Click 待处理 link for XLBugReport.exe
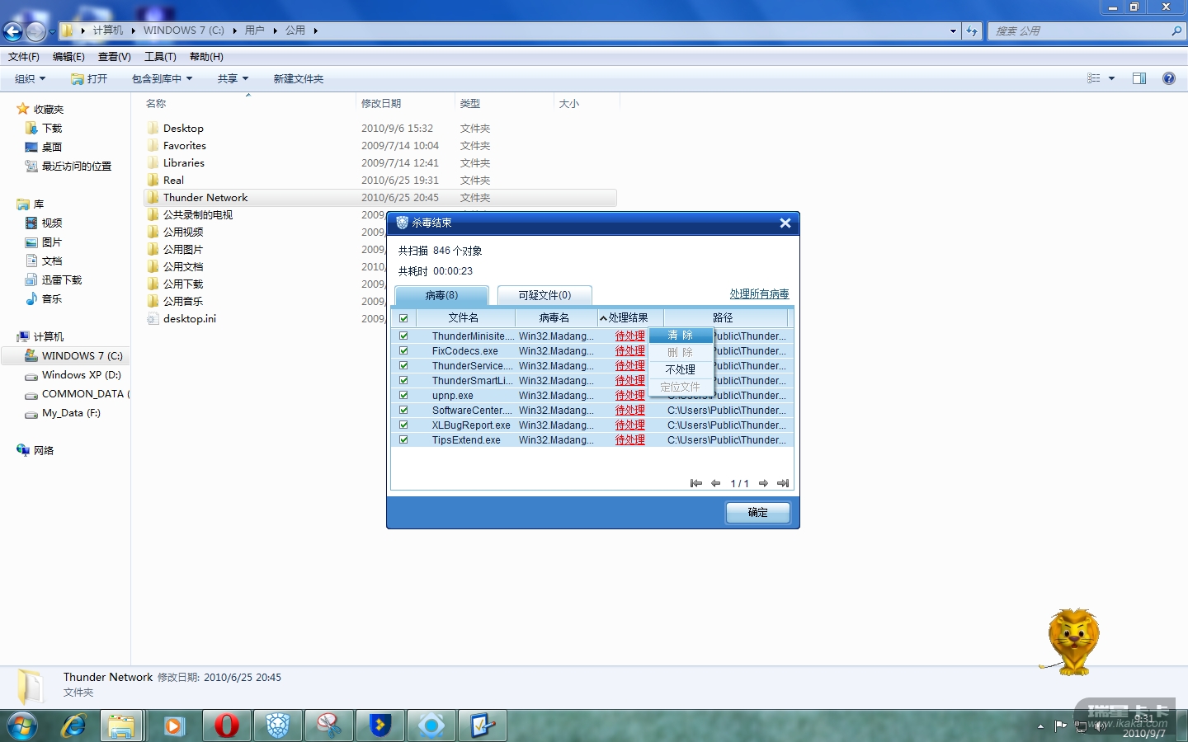Screen dimensions: 1188x742 click(630, 425)
